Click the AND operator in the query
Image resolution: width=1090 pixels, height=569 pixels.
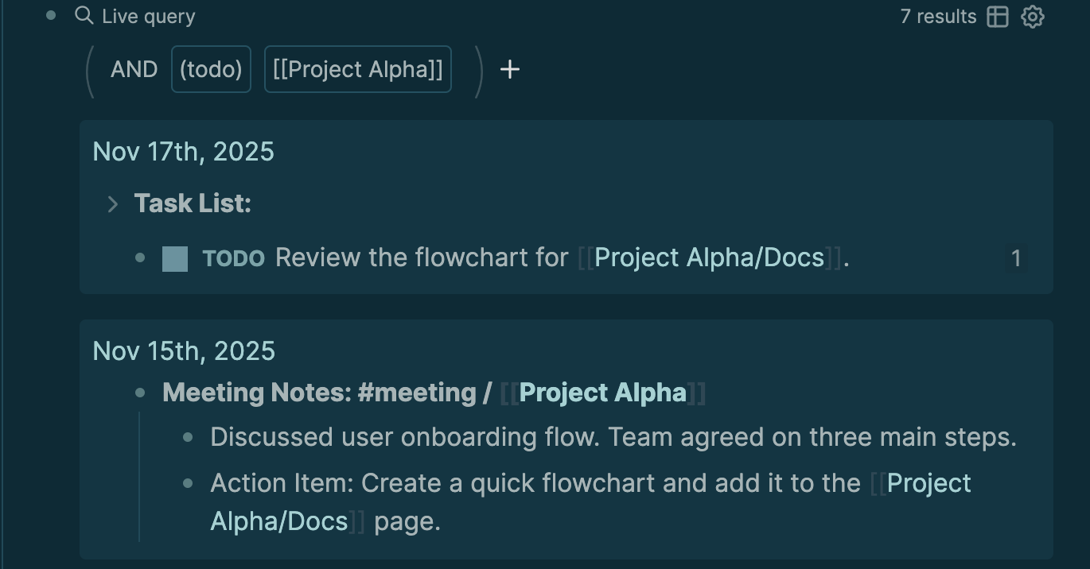click(134, 70)
